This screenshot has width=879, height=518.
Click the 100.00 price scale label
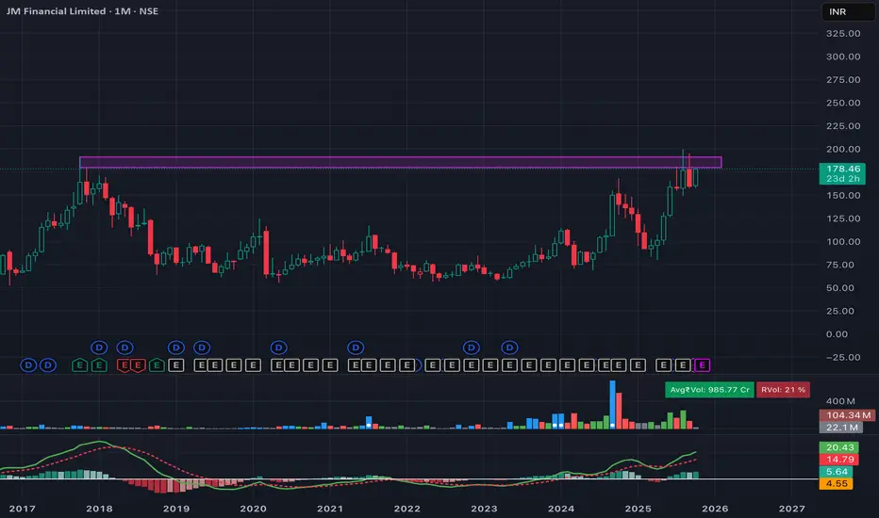pyautogui.click(x=842, y=242)
